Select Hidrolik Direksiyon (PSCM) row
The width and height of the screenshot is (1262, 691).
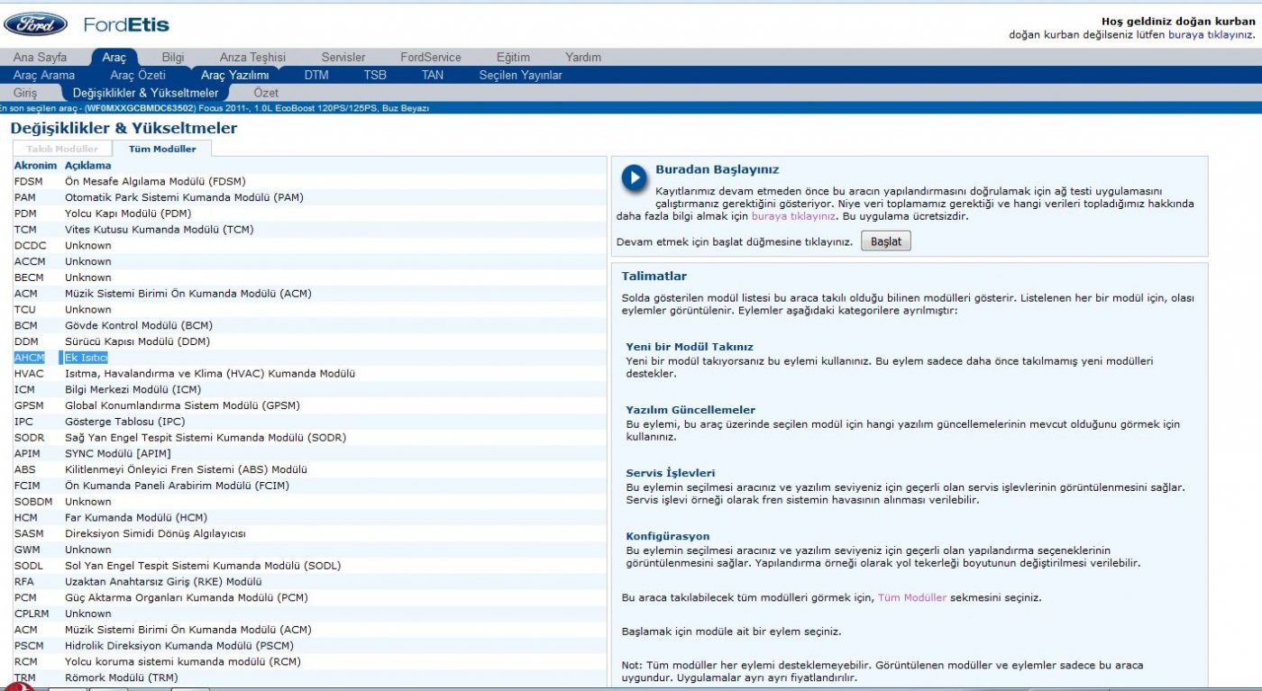pyautogui.click(x=309, y=645)
